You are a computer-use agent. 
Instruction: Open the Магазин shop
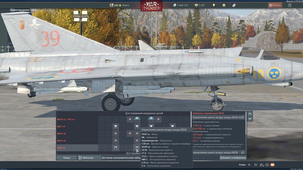pos(275,5)
